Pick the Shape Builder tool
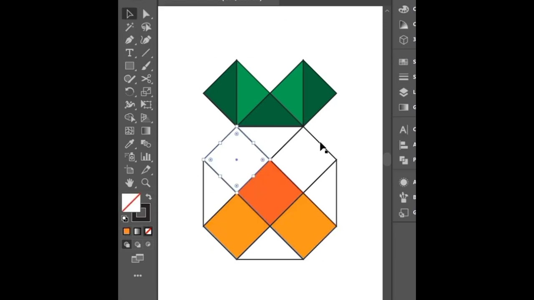Screen dimensions: 534x300 (x=129, y=118)
